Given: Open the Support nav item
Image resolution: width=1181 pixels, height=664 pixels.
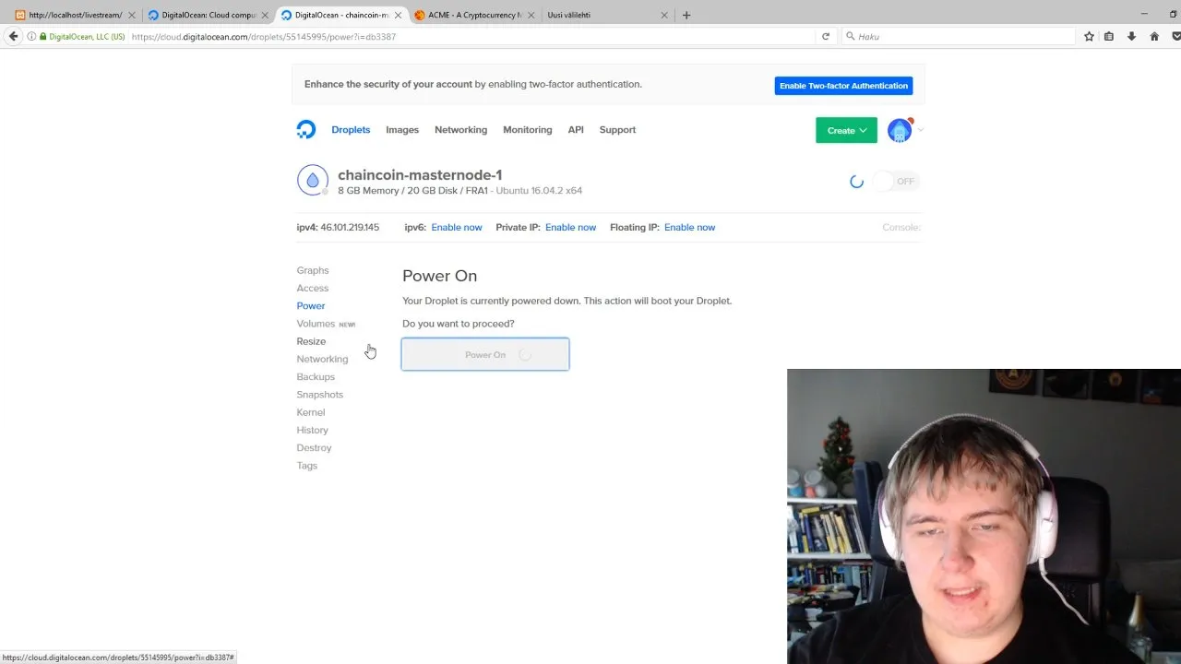Looking at the screenshot, I should pyautogui.click(x=617, y=130).
